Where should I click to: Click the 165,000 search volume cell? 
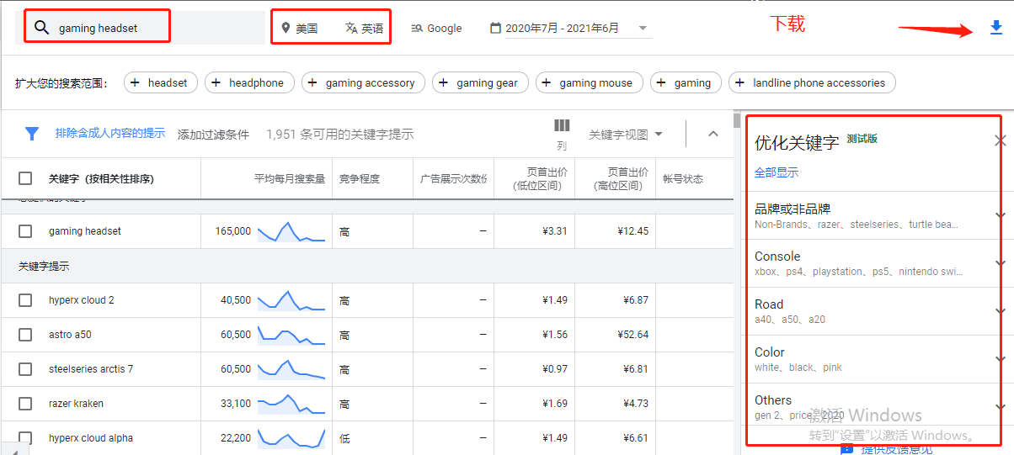click(232, 231)
